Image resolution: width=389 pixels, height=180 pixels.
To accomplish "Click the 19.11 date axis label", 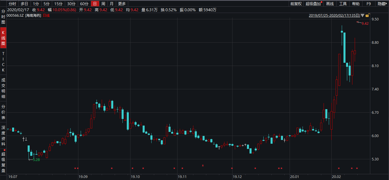I will (x=182, y=177).
